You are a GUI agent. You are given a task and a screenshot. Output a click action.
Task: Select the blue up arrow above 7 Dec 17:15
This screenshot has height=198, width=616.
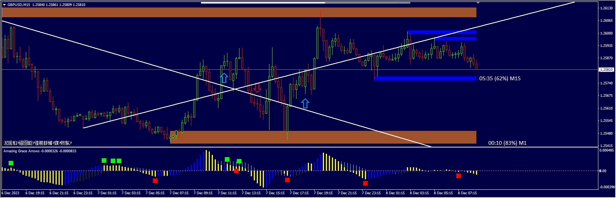pyautogui.click(x=305, y=103)
